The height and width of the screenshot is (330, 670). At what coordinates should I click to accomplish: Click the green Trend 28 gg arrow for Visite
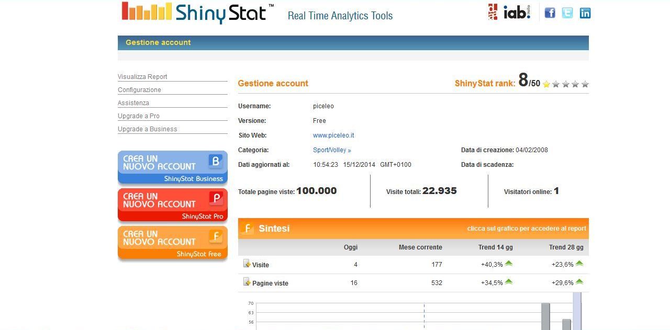tap(579, 264)
